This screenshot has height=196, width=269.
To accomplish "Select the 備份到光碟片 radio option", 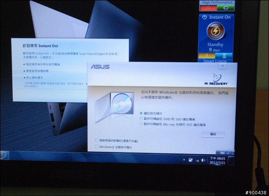I will click(141, 113).
